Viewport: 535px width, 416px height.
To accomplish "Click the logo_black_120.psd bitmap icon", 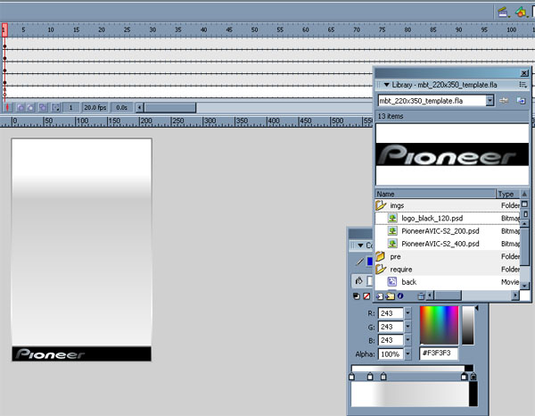I will 392,218.
